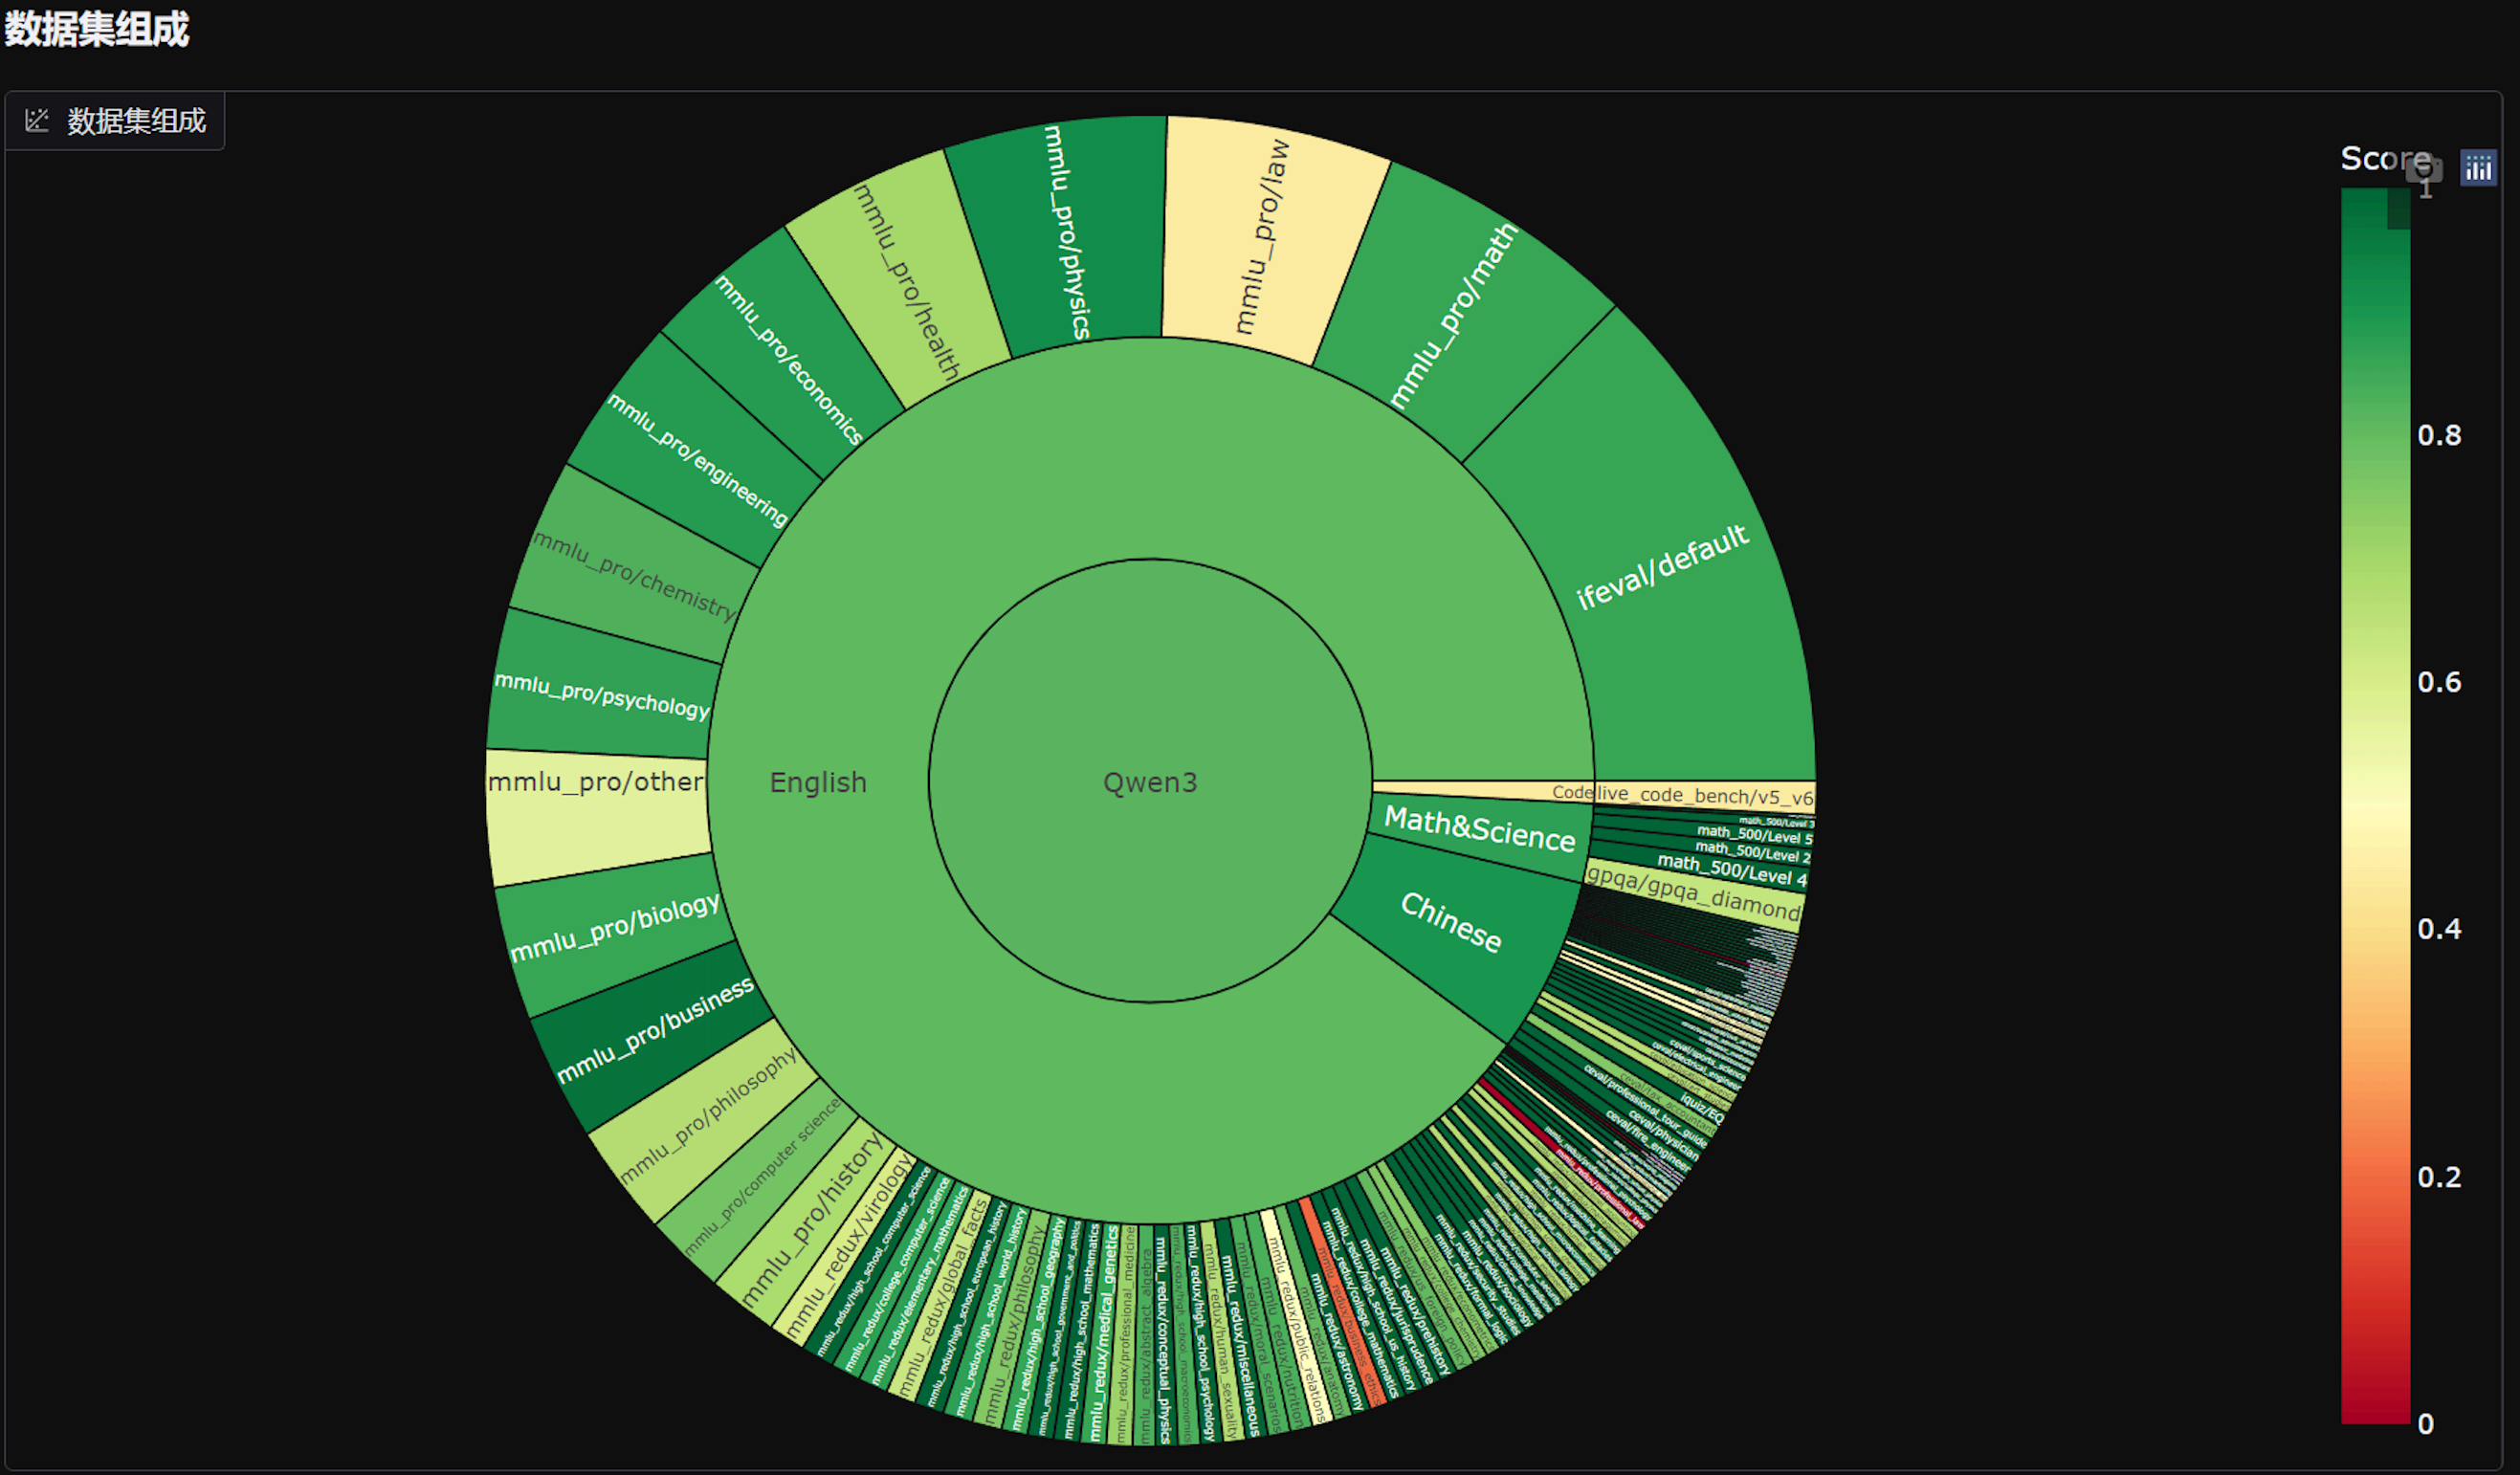Select the mmlu_pro/business dark green segment
Viewport: 2520px width, 1475px height.
click(655, 1030)
